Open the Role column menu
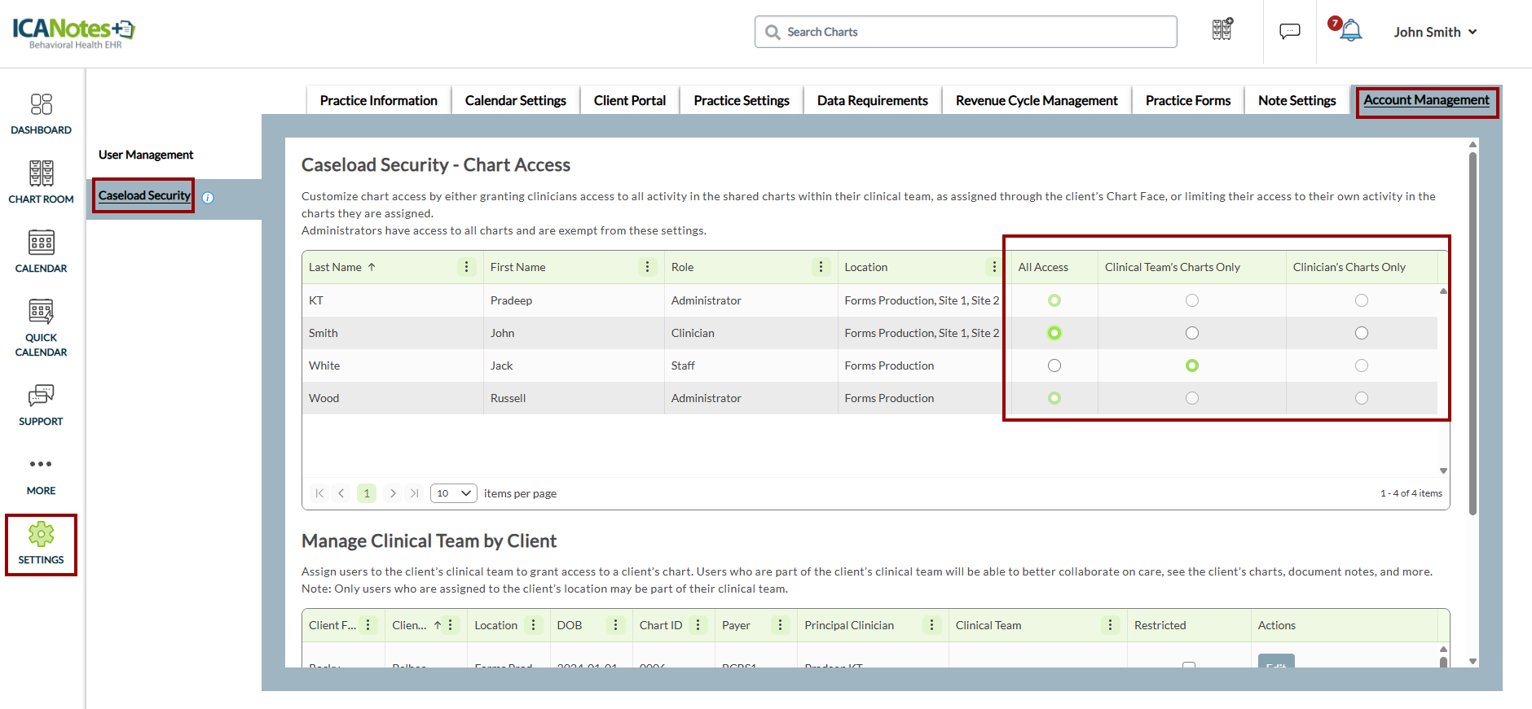The image size is (1532, 709). (x=821, y=267)
